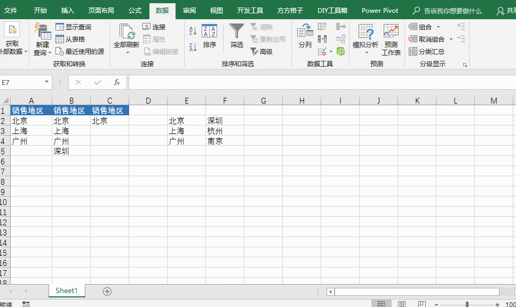Click Text to Columns (分列)
The height and width of the screenshot is (307, 516).
pyautogui.click(x=305, y=36)
